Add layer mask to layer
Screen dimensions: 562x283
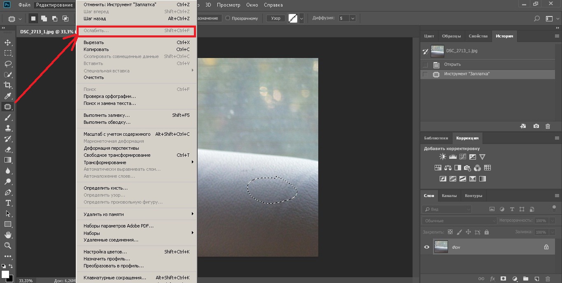point(503,278)
